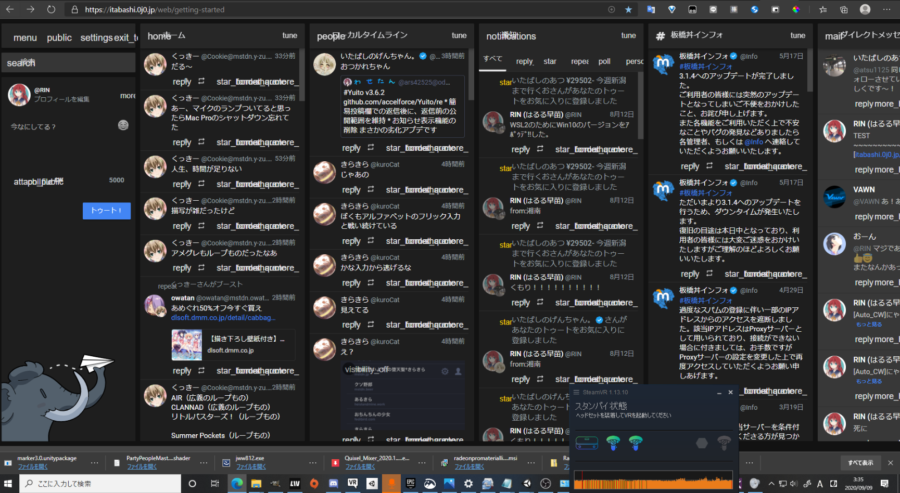Select the すべて notifications tab
900x493 pixels.
coord(492,59)
